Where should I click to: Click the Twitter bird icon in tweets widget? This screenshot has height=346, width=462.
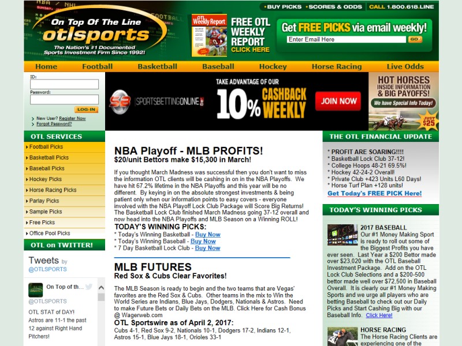pos(89,287)
